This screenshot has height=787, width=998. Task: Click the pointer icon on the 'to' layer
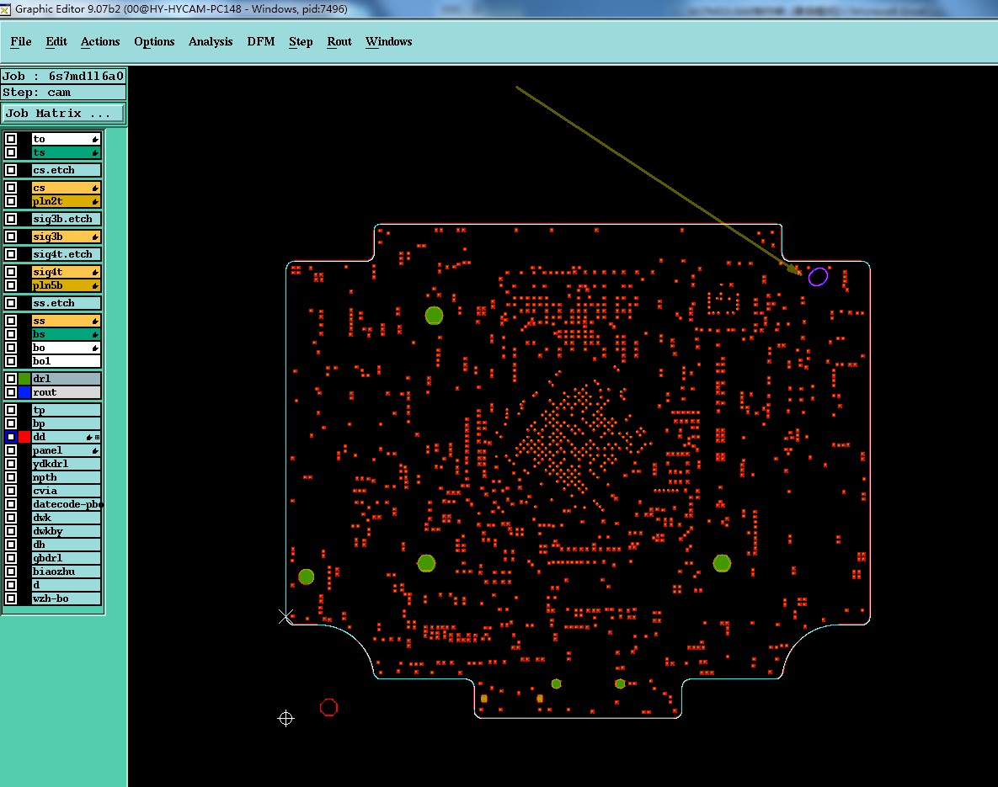(95, 140)
